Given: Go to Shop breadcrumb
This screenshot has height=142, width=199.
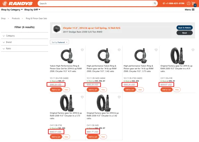Looking at the screenshot, I should tap(3, 19).
